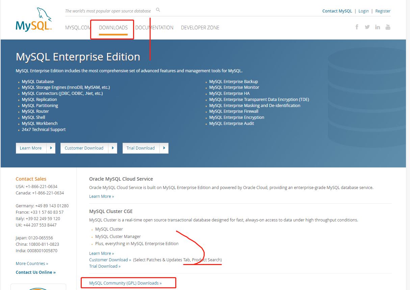Click MySQL Partitioning list item
410x290 pixels.
40,105
